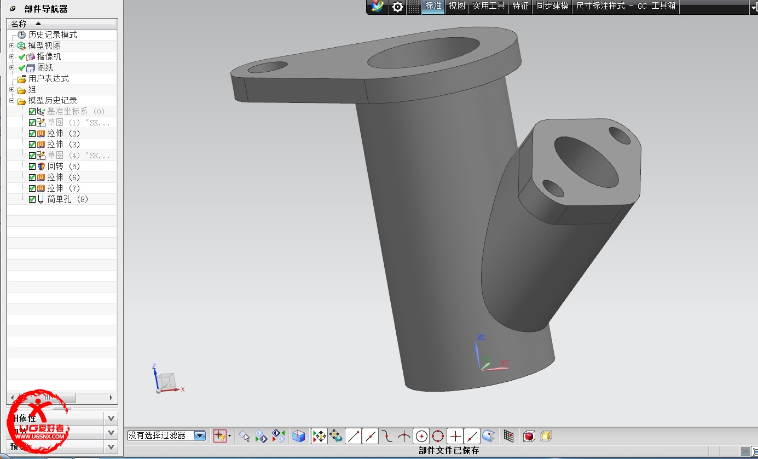The image size is (758, 459).
Task: Click the NX globe logo icon
Action: pos(377,7)
